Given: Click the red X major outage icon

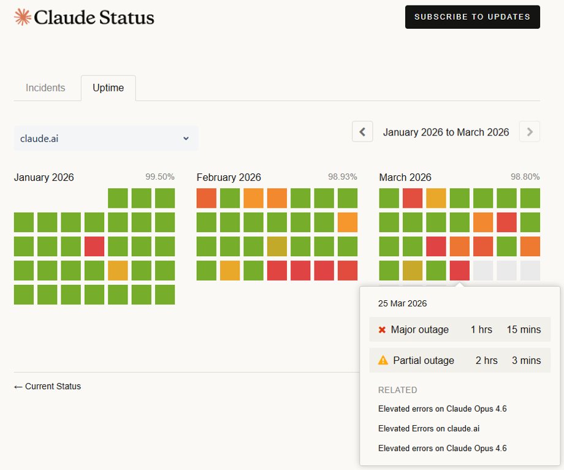Looking at the screenshot, I should [382, 330].
